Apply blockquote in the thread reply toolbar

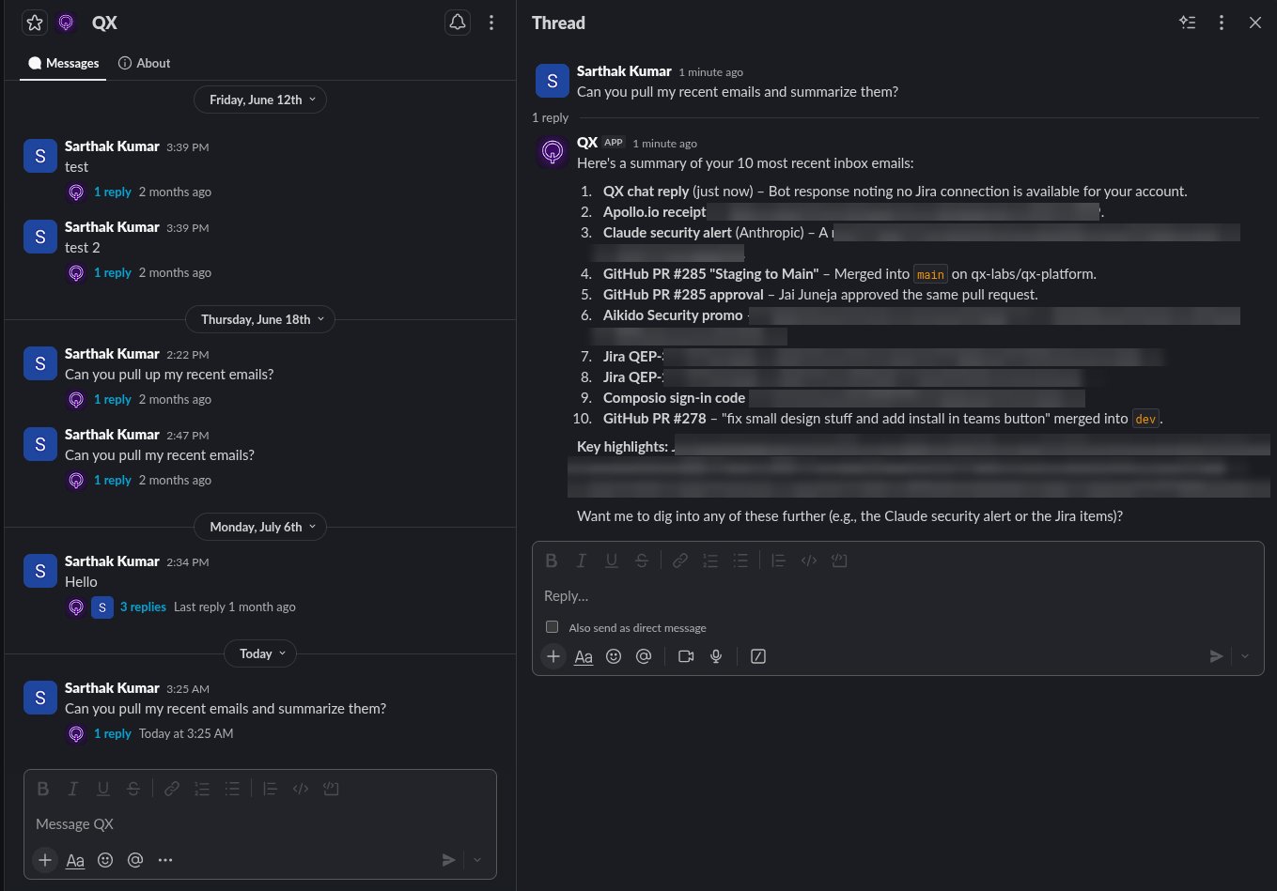click(x=778, y=561)
